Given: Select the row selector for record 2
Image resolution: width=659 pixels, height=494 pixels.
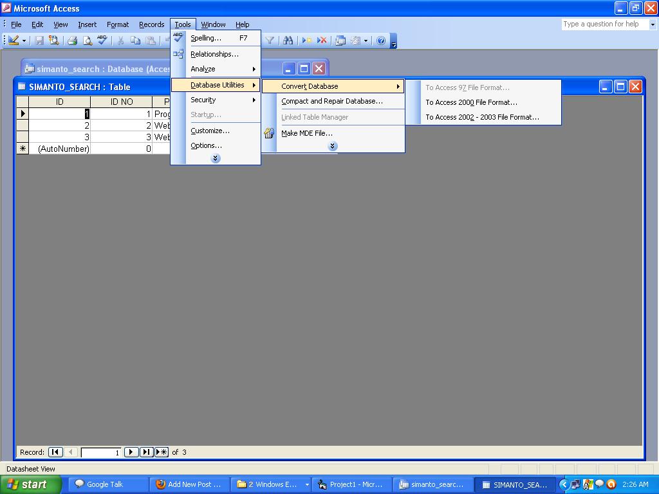Looking at the screenshot, I should tap(23, 125).
